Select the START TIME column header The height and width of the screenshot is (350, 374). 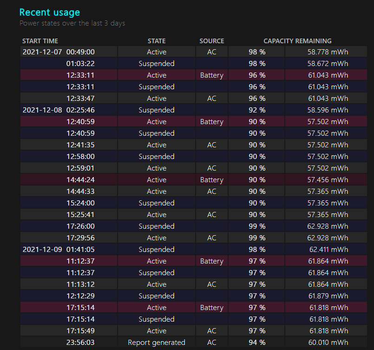[x=40, y=41]
